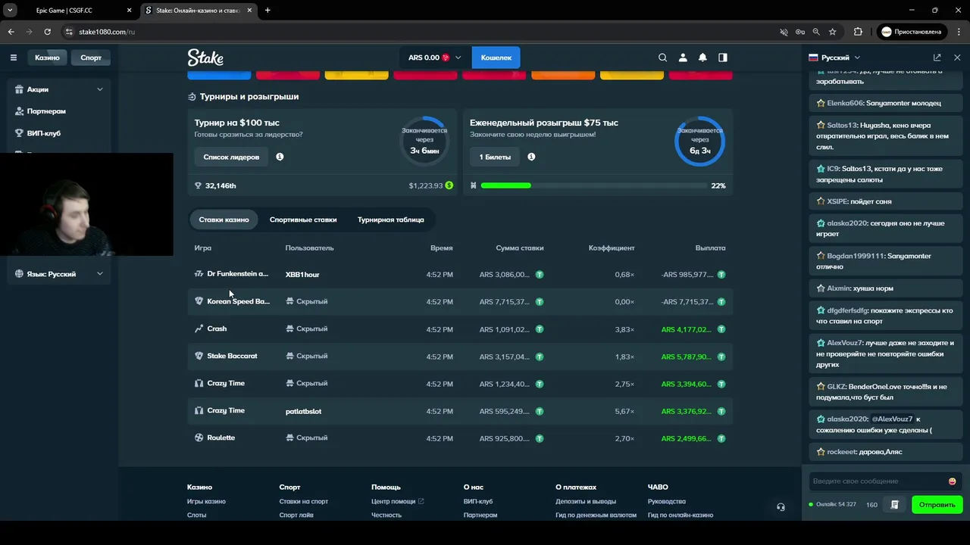Click the chat message input field

tap(878, 481)
